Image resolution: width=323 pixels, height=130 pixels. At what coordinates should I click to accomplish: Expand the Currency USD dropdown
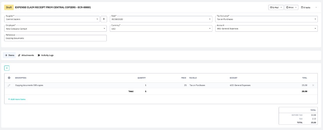coord(161,29)
